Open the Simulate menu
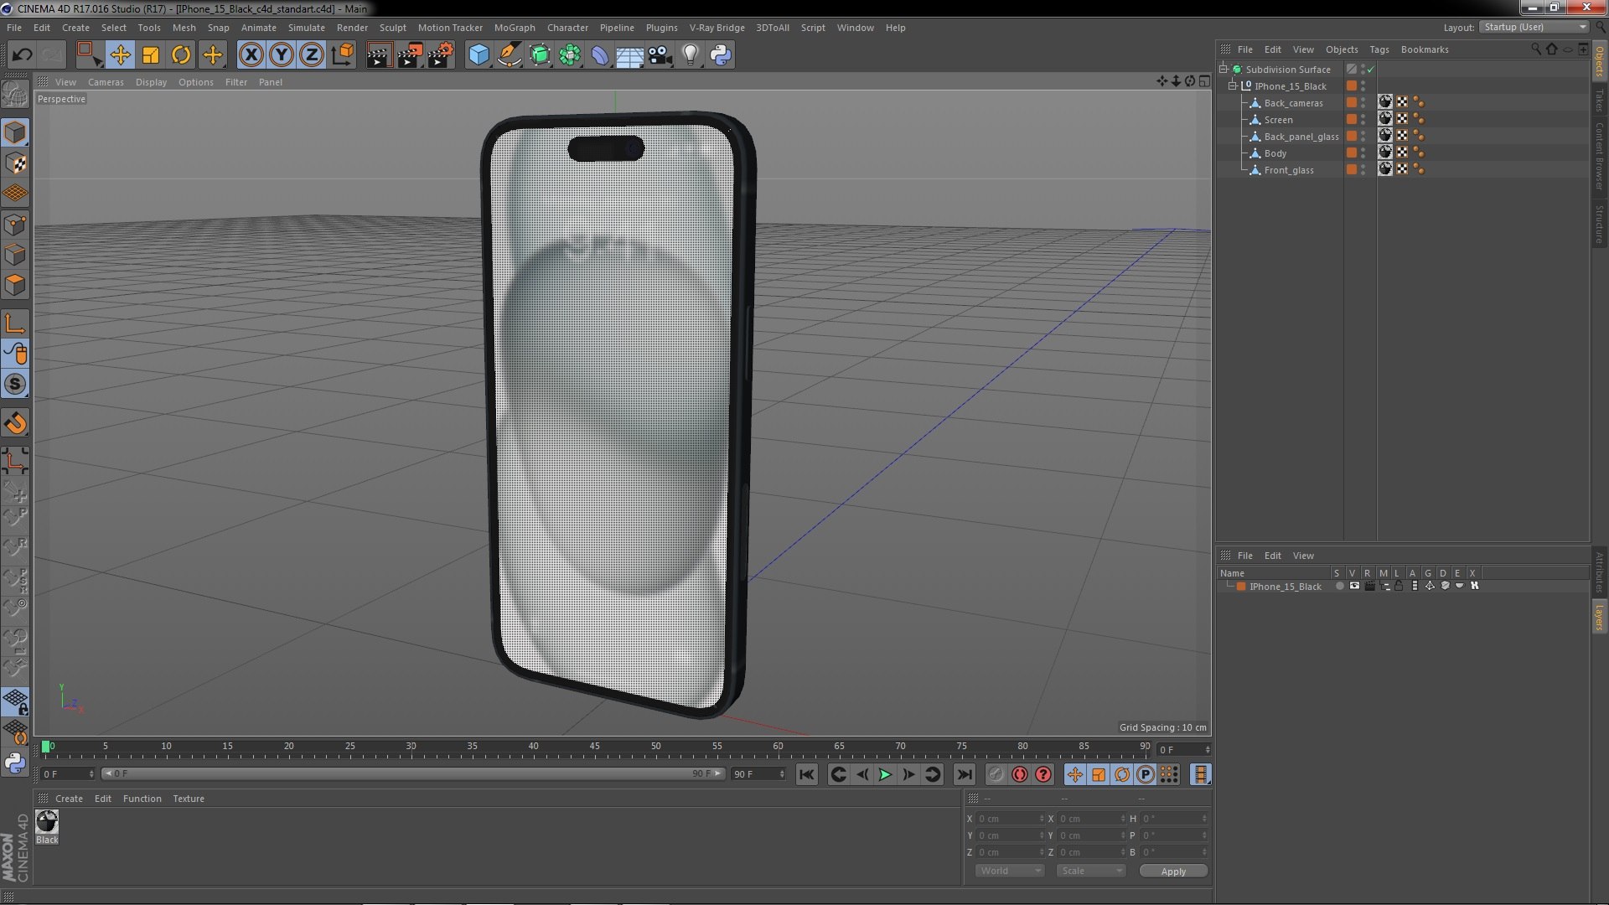 [306, 28]
